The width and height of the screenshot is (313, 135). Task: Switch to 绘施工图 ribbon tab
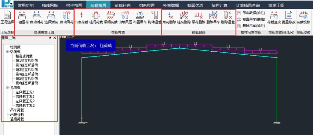[276, 5]
